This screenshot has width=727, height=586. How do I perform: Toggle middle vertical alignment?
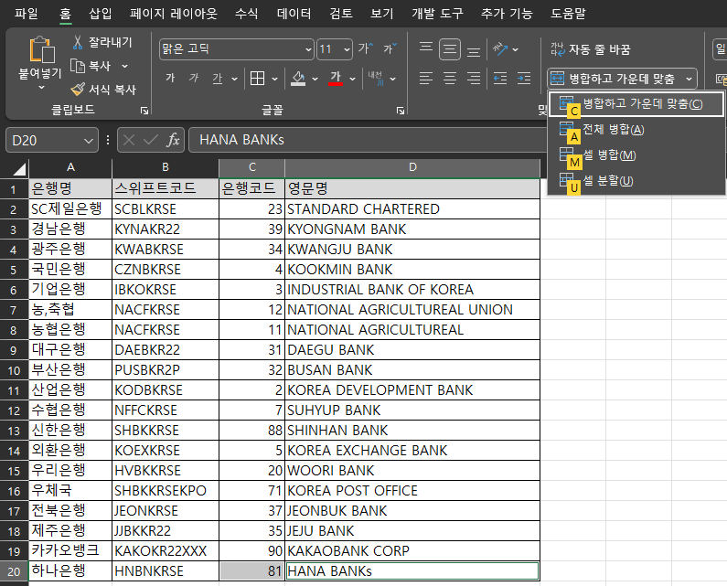click(x=450, y=49)
